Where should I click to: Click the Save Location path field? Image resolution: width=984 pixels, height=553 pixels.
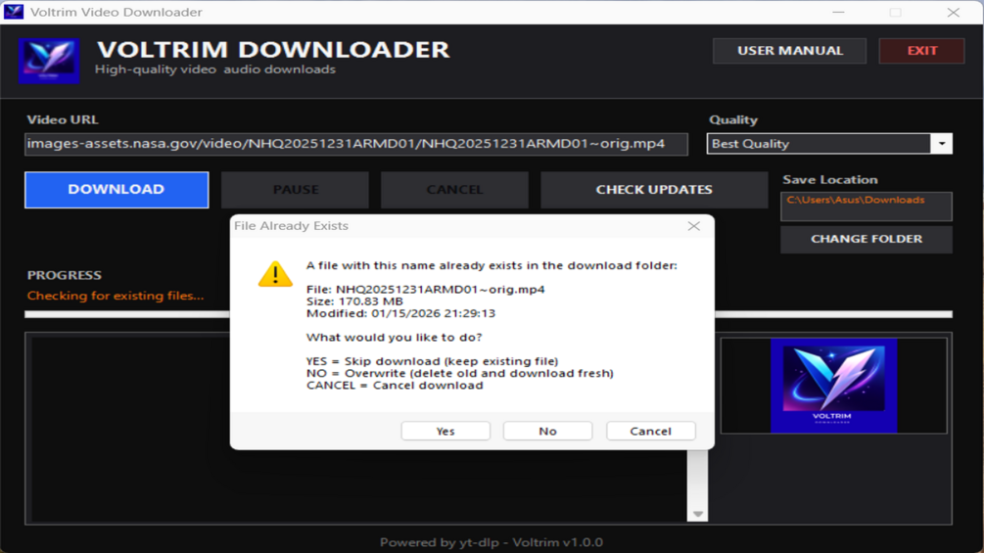click(867, 207)
